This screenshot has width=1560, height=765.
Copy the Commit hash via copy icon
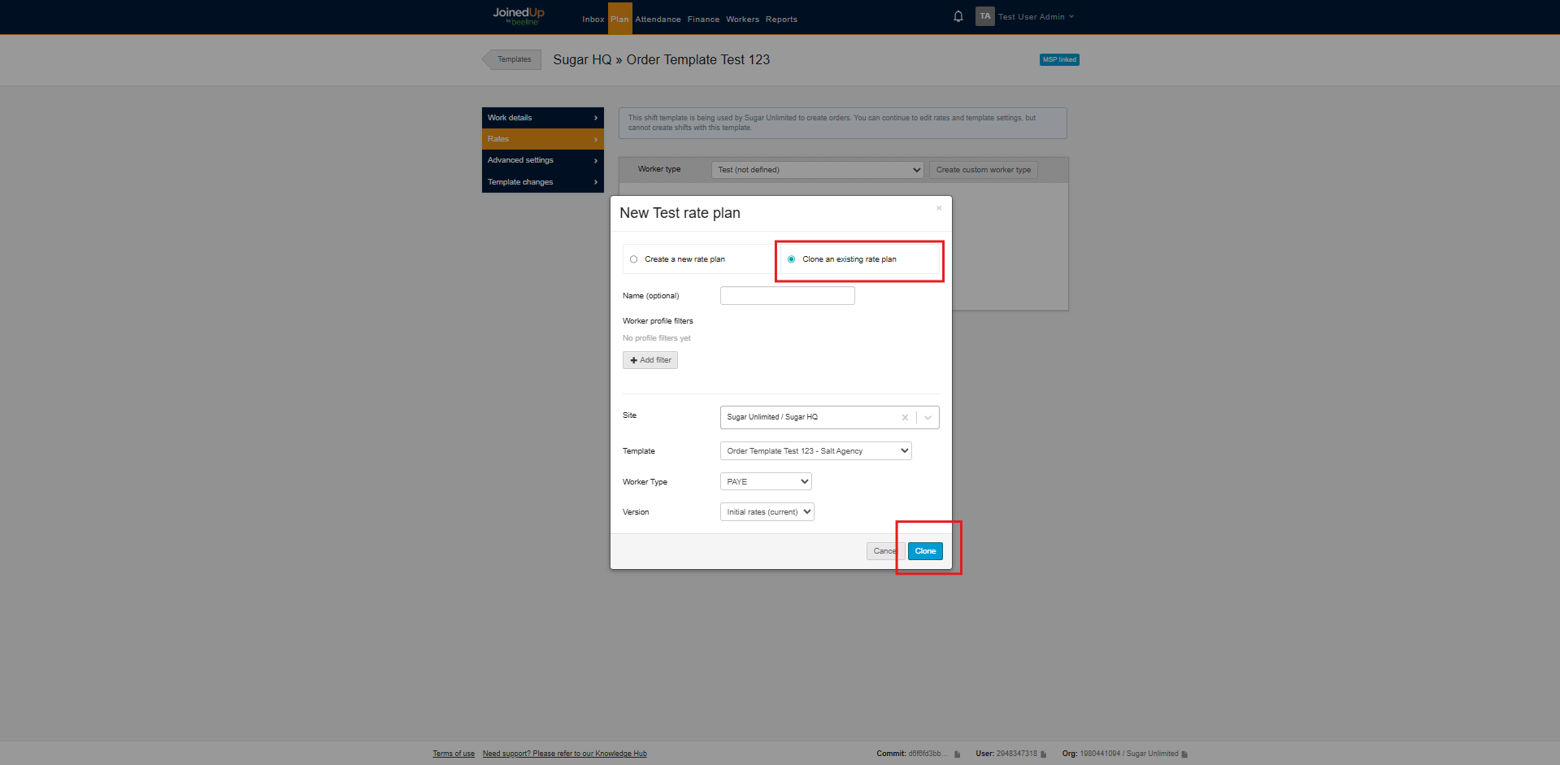click(958, 754)
